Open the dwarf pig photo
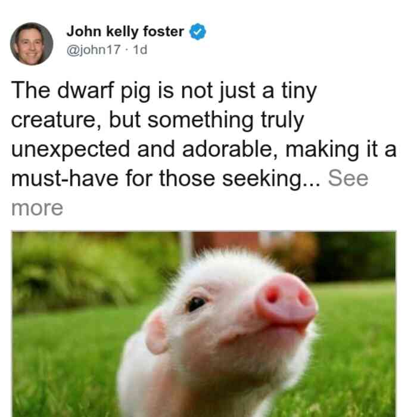417x417 pixels. tap(204, 324)
